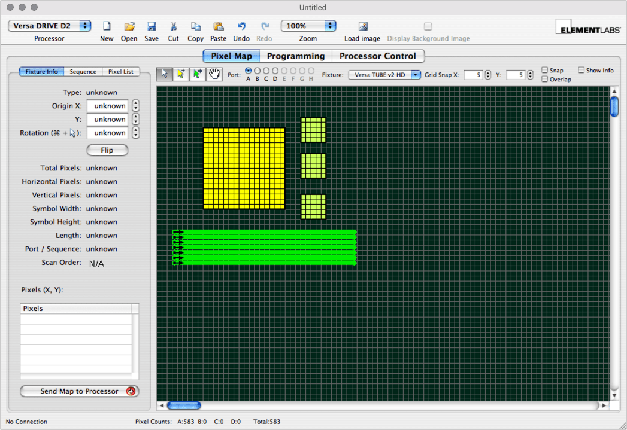
Task: Open the Pixel List tab
Action: (121, 72)
